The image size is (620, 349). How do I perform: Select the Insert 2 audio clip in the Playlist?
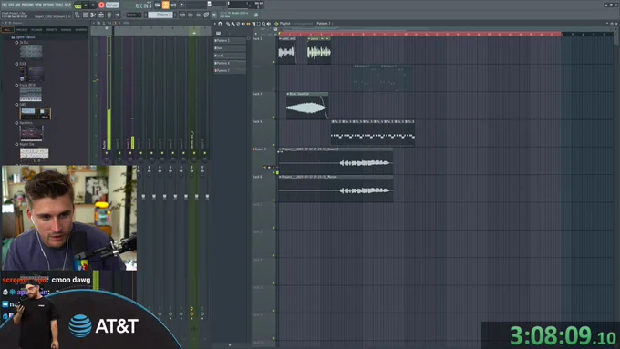coord(336,161)
